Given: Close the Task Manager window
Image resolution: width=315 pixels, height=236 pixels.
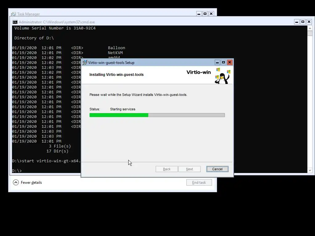Looking at the screenshot, I should 211,14.
